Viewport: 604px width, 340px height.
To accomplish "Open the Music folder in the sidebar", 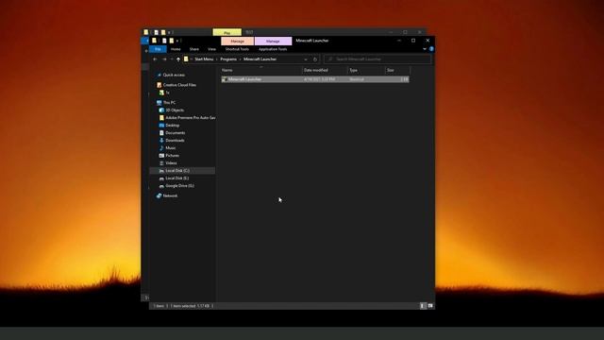I will click(168, 148).
